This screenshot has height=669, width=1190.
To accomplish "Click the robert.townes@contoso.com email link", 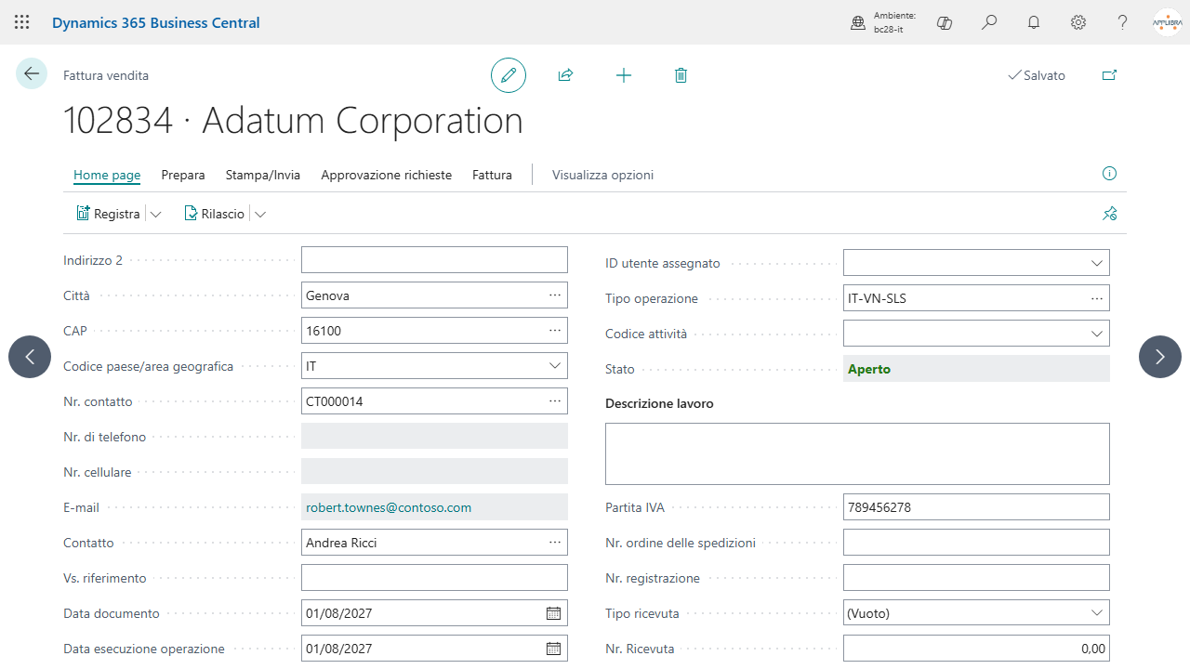I will (389, 507).
